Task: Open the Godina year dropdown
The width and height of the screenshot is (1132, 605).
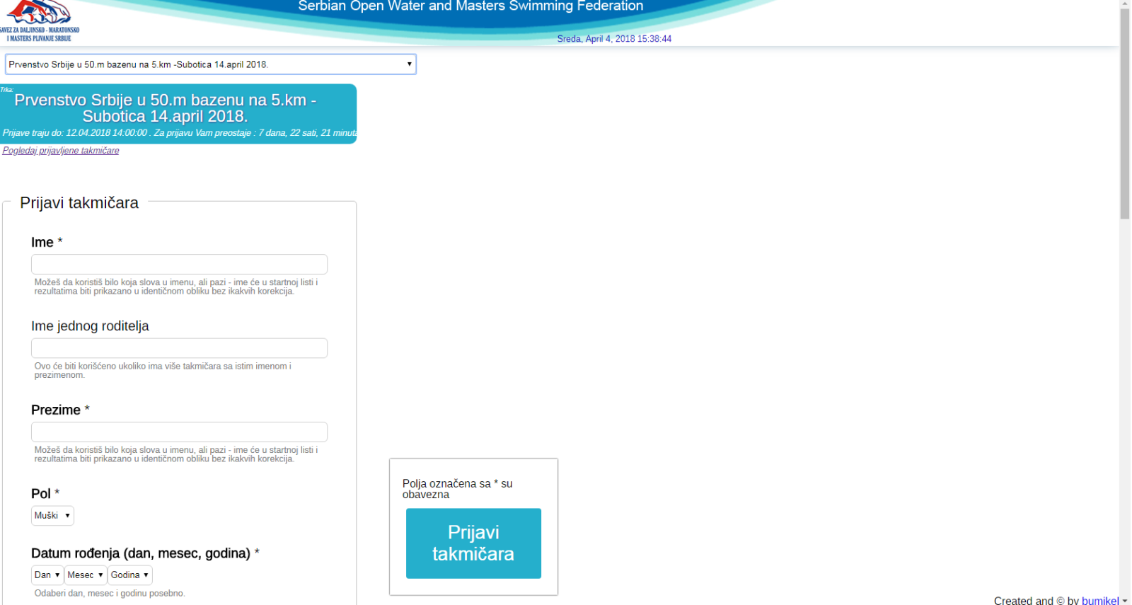Action: tap(130, 575)
